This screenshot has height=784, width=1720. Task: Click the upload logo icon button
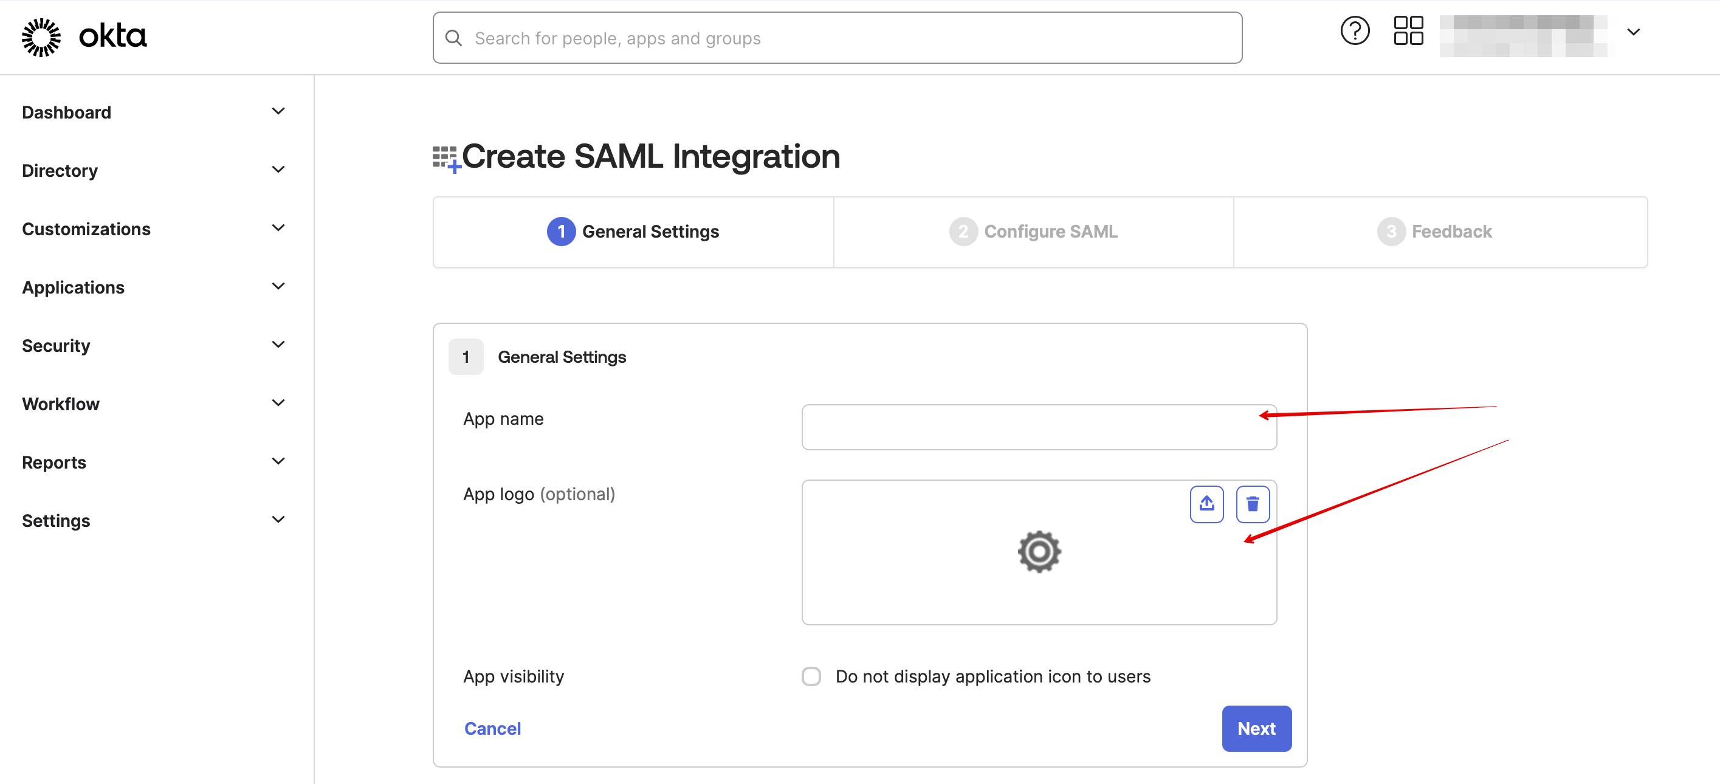coord(1206,504)
